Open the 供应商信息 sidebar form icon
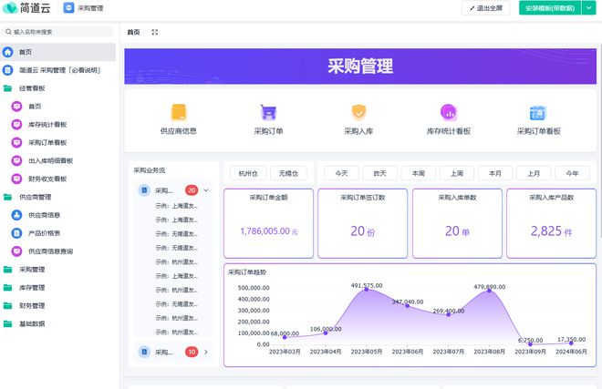602x389 pixels. coord(16,215)
